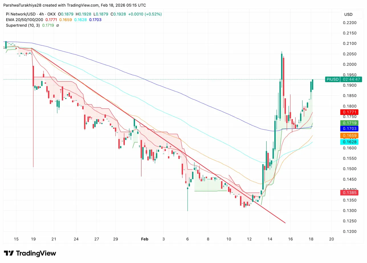
Task: Click the candle countdown timer 02:44:47
Action: pos(352,79)
